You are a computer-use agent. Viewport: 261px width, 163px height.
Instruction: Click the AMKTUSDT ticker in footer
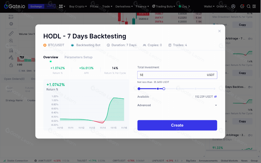45,161
